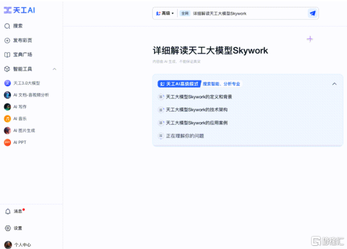Open 天工3.0大模型 tool
Screen dimensions: 347x249
[27, 83]
